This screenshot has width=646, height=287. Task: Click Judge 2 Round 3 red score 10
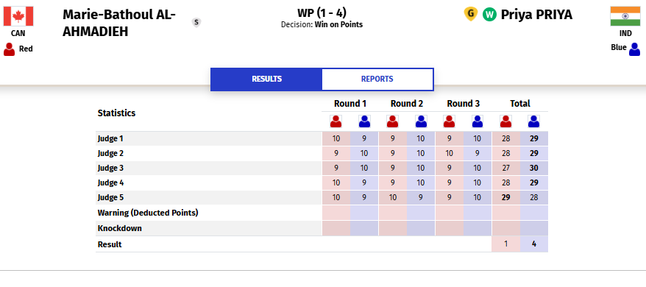449,153
